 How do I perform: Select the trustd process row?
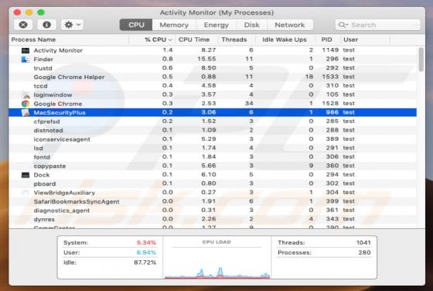point(213,68)
